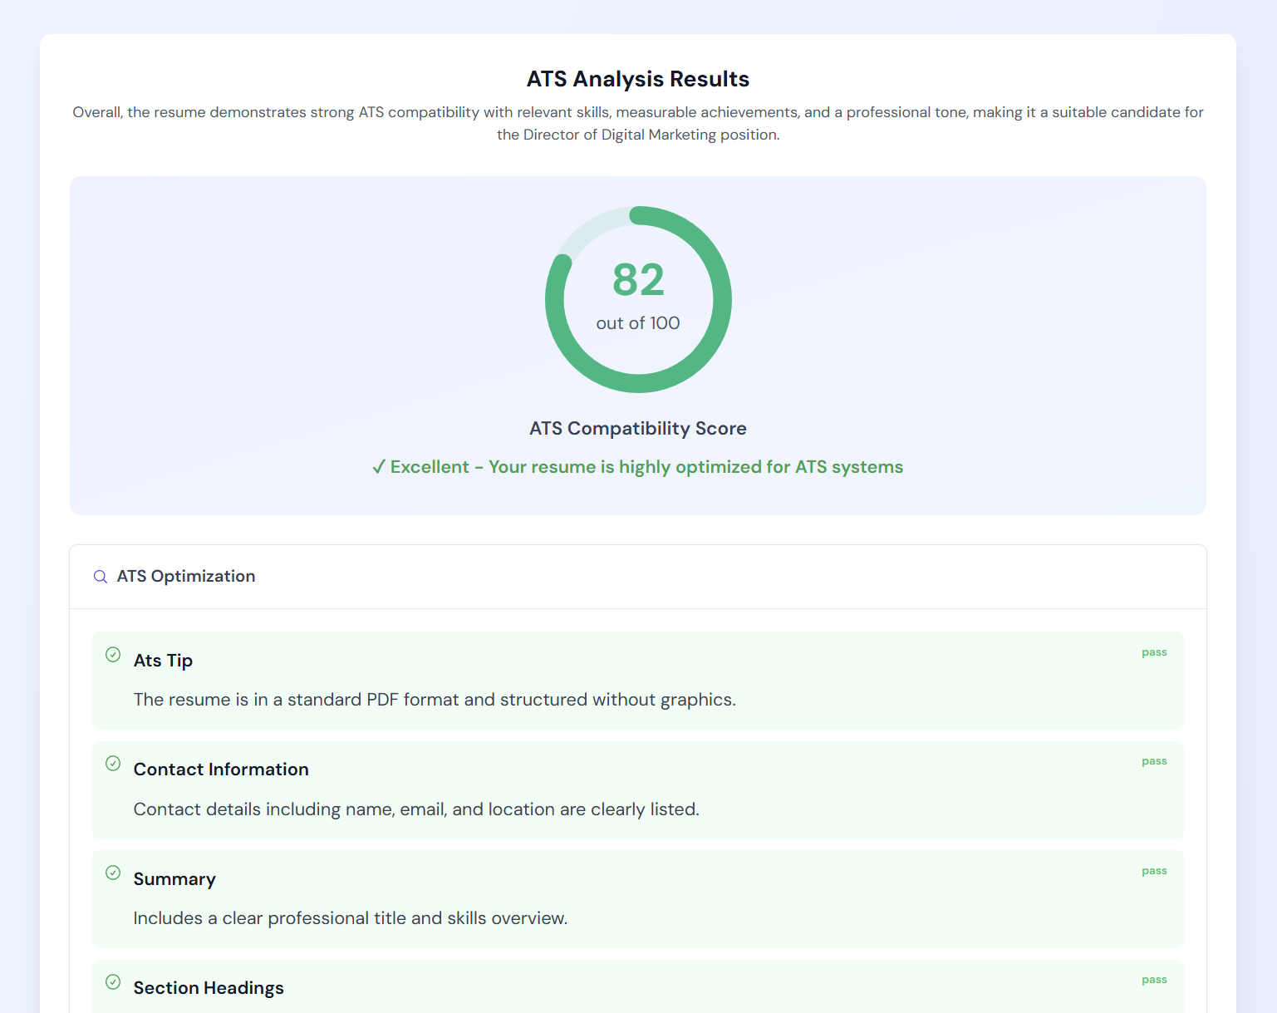This screenshot has width=1277, height=1013.
Task: Click the Summary description text
Action: [x=351, y=918]
